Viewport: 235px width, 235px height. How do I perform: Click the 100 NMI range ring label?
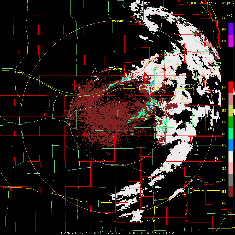click(x=117, y=21)
